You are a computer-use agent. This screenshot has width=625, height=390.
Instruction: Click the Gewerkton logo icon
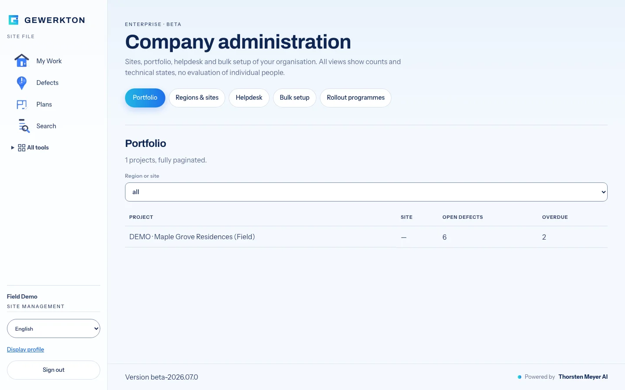(x=13, y=20)
